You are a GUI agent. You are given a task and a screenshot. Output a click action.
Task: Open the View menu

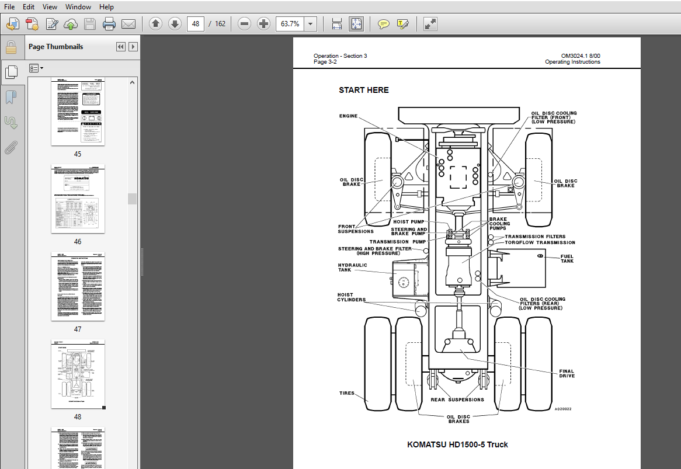pyautogui.click(x=50, y=7)
